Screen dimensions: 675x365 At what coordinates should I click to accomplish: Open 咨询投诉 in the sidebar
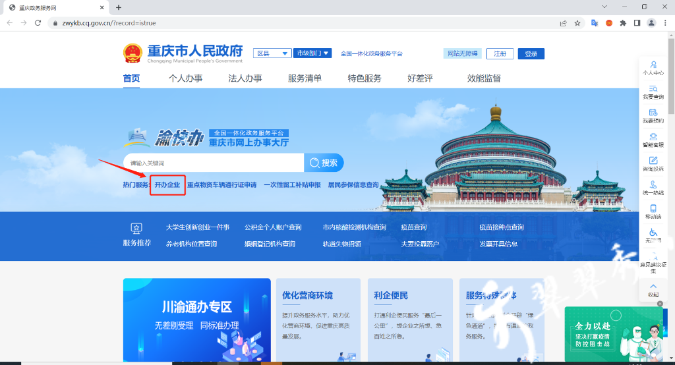point(653,163)
